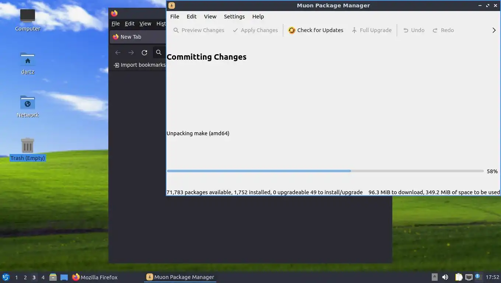Maximize the Muon Package Manager window
Viewport: 501px width, 283px height.
pyautogui.click(x=487, y=6)
